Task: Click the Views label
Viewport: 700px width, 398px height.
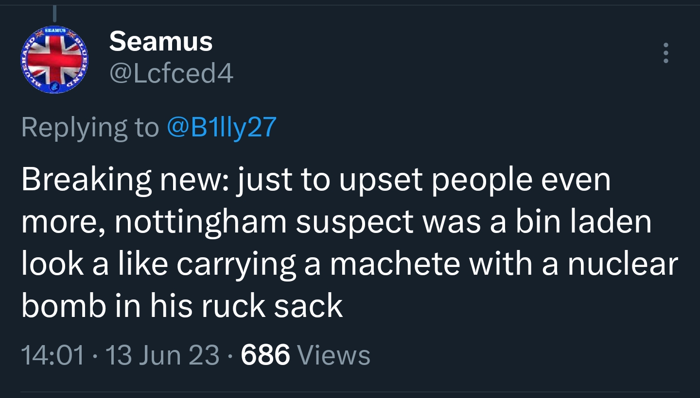Action: 333,355
